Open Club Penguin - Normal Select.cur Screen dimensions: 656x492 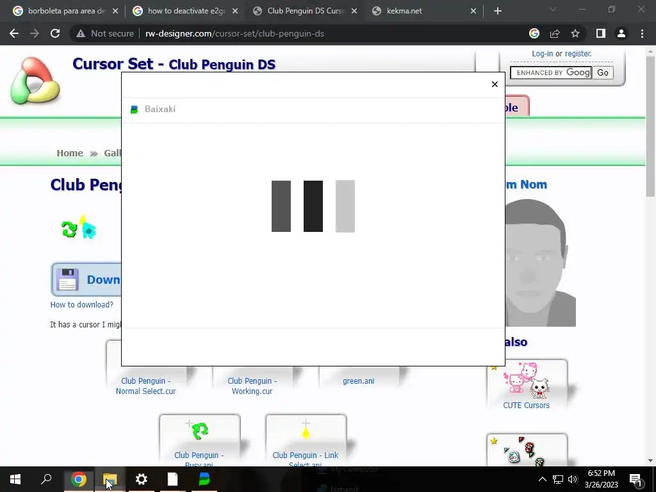[x=145, y=386]
